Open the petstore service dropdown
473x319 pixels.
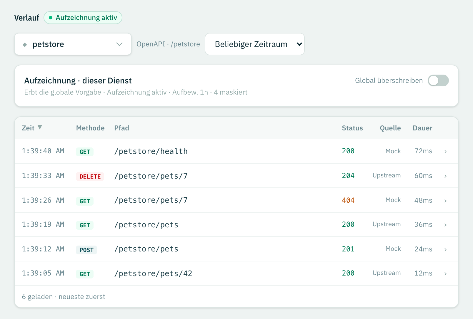tap(73, 44)
